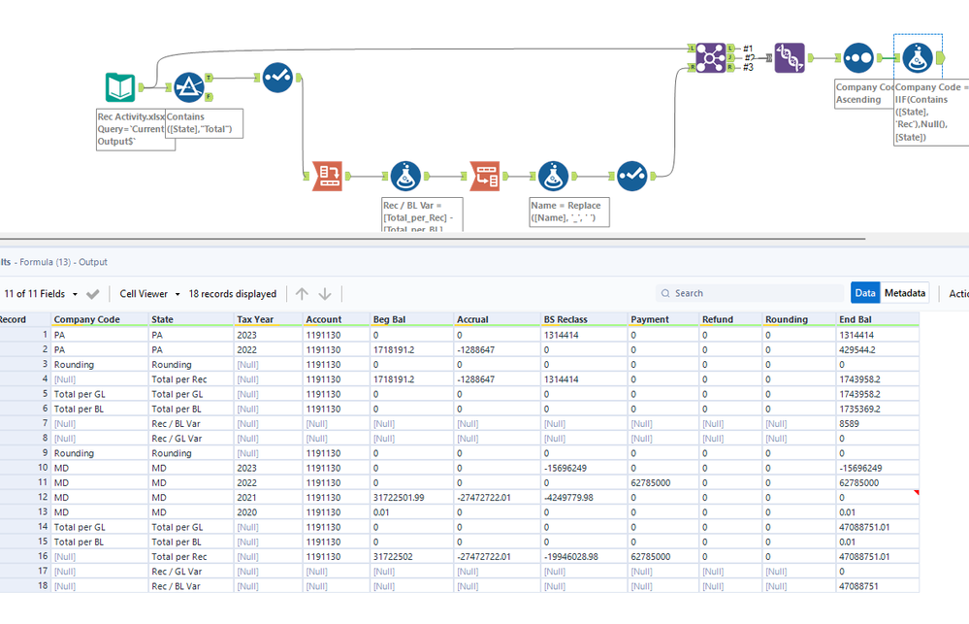Click the End Bal column header
This screenshot has width=969, height=624.
(878, 319)
